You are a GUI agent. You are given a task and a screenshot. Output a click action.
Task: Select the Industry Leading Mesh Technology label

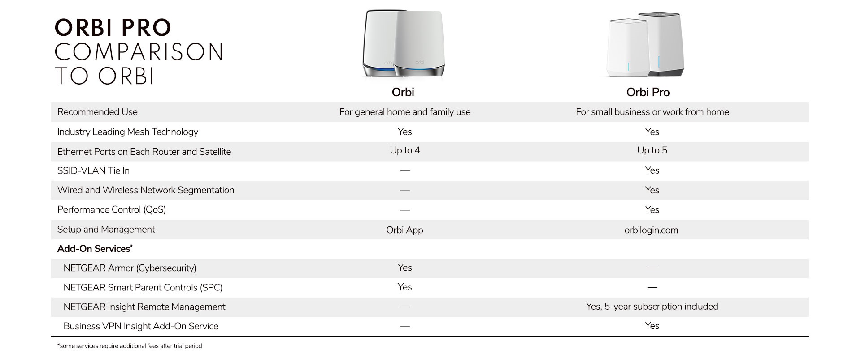click(127, 132)
